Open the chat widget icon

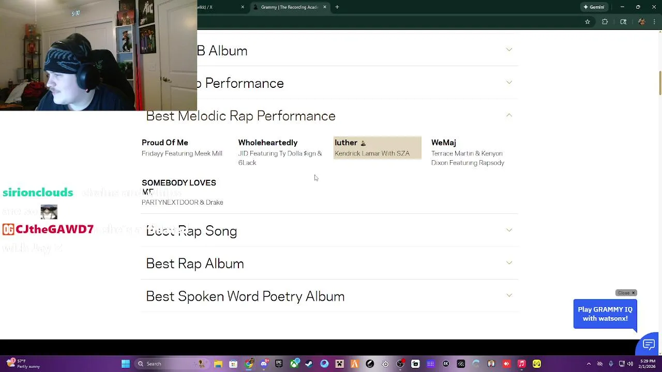(649, 345)
